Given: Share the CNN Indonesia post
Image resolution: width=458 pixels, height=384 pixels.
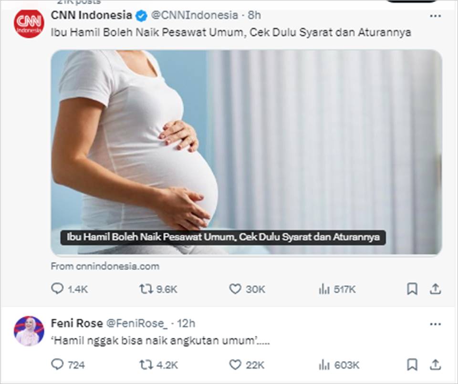Looking at the screenshot, I should pos(435,289).
